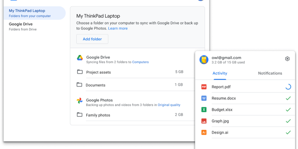Click the PDF icon beside Report.pdf

(204, 87)
